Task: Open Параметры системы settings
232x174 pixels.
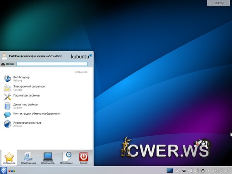Action: [46, 97]
